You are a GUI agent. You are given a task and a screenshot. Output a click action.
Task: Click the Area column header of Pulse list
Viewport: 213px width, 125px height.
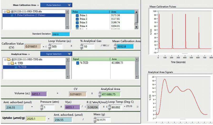(x=122, y=12)
